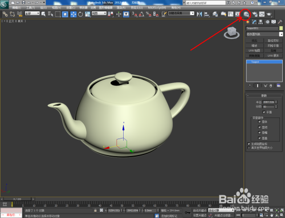Viewport: 285px width, 218px height.
Task: Open the Curve Editor
Action: click(230, 14)
